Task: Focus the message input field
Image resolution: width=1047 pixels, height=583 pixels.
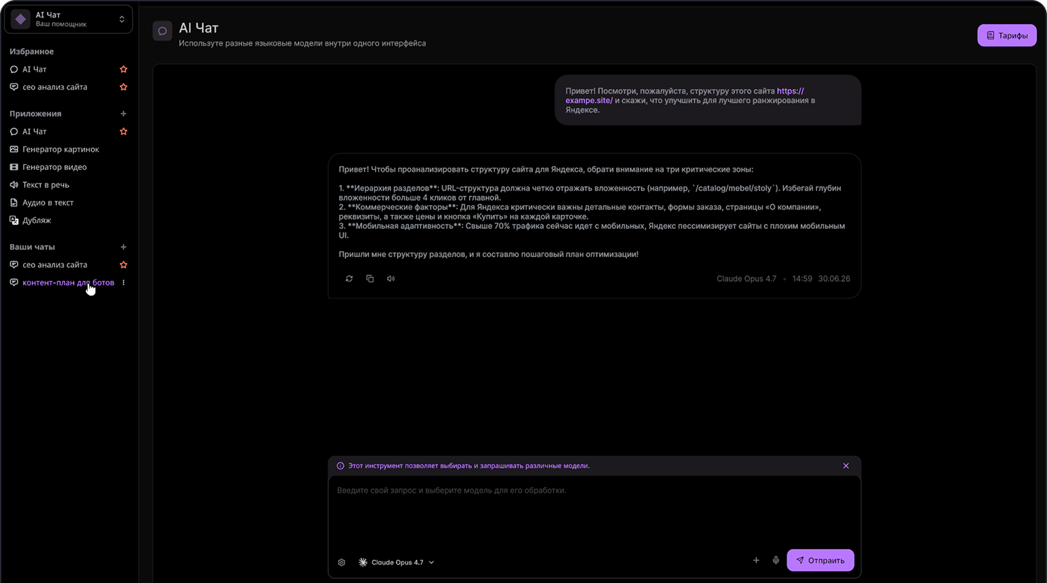Action: point(595,511)
